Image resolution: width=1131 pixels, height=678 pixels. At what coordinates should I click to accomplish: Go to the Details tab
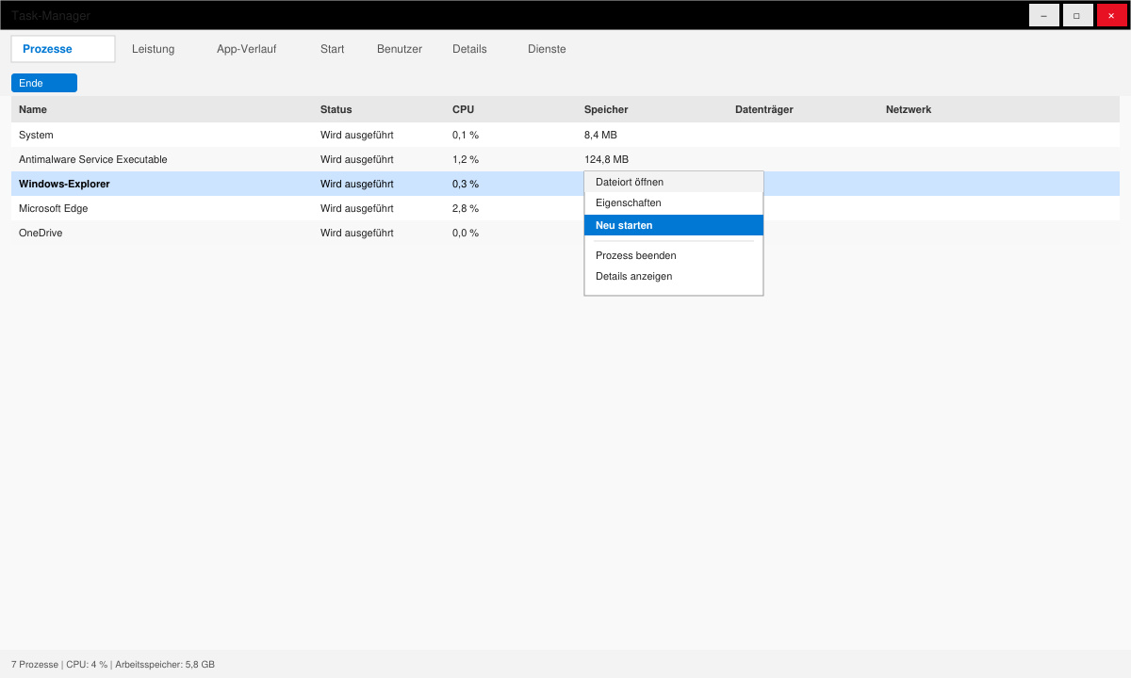pyautogui.click(x=469, y=49)
